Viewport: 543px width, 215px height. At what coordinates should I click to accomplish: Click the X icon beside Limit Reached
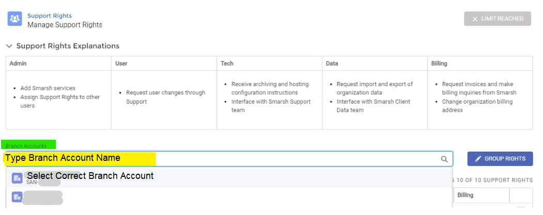475,19
